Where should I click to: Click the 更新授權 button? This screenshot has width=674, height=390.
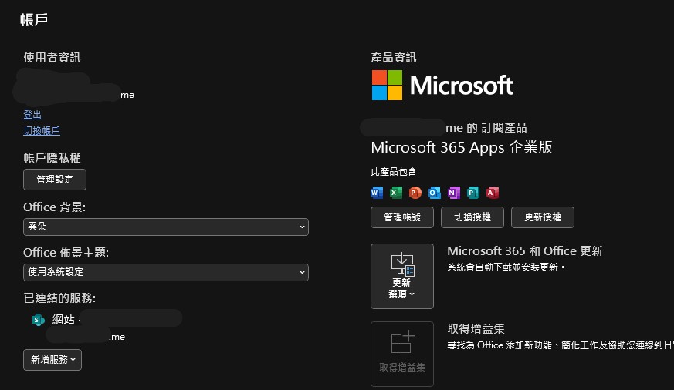coord(543,217)
